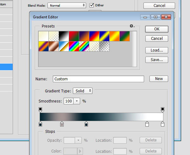The height and width of the screenshot is (155, 190).
Task: Select the neutral density gradient preset
Action: click(x=104, y=46)
